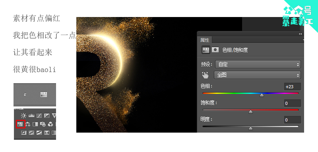The height and width of the screenshot is (152, 318).
Task: Add a Posterize adjustment layer
Action: (31, 133)
